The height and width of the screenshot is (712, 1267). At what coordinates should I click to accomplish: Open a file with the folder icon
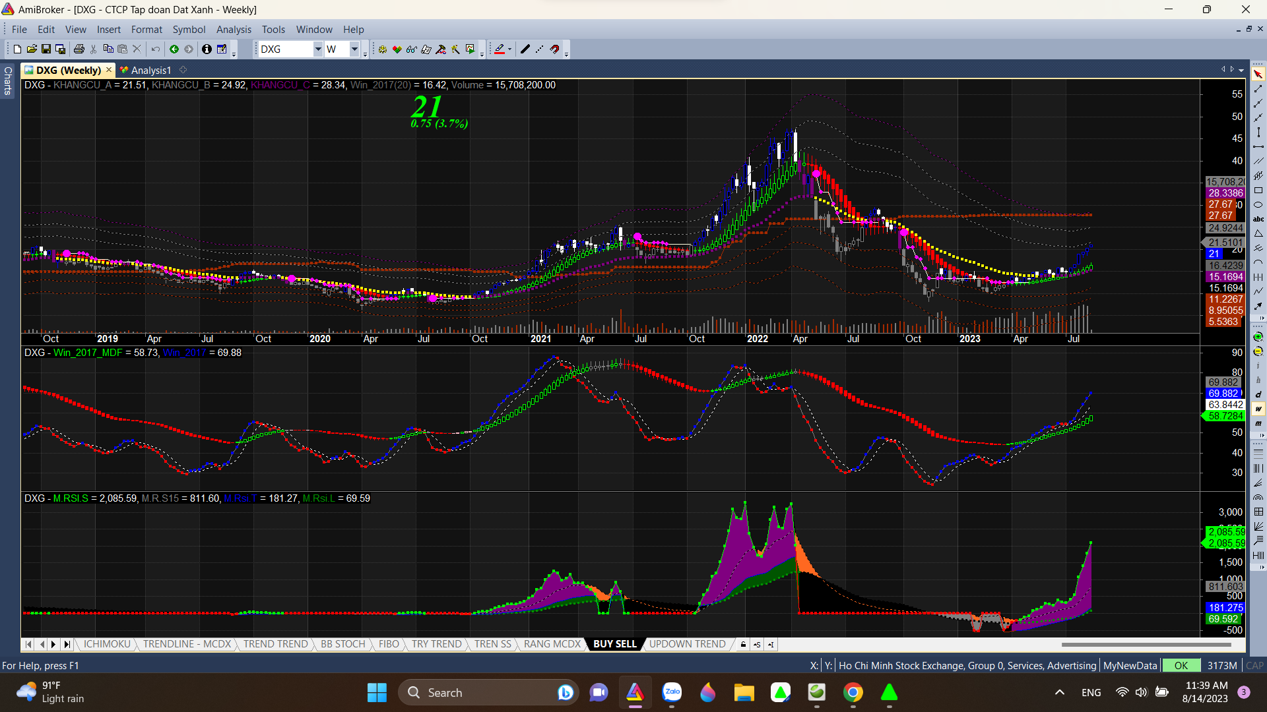(x=32, y=49)
